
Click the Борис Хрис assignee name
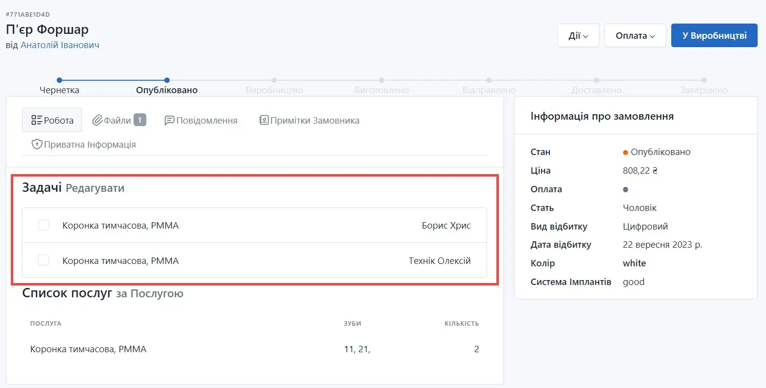click(x=446, y=226)
